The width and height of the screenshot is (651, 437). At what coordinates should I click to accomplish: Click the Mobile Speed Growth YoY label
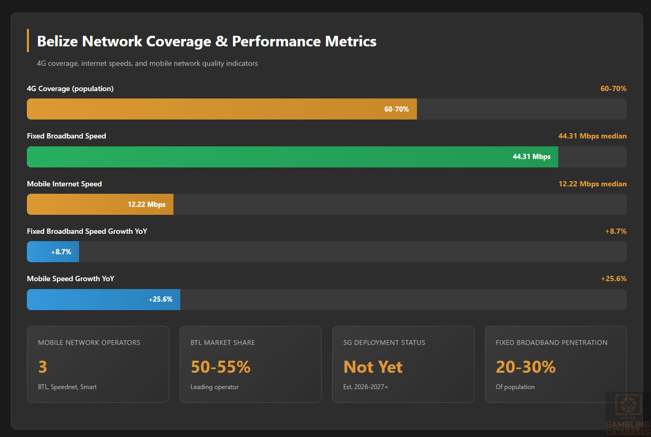(71, 279)
